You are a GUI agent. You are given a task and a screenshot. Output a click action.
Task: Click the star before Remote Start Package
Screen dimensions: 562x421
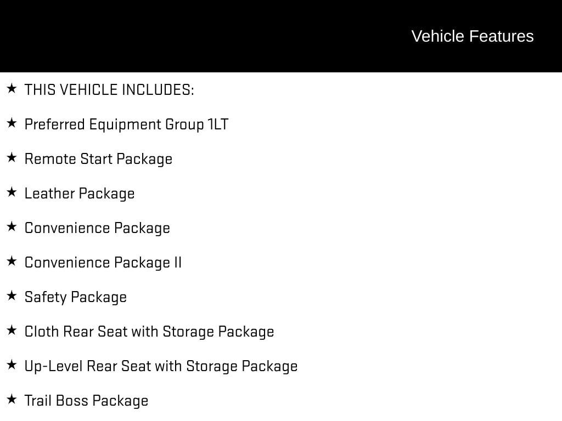point(12,157)
